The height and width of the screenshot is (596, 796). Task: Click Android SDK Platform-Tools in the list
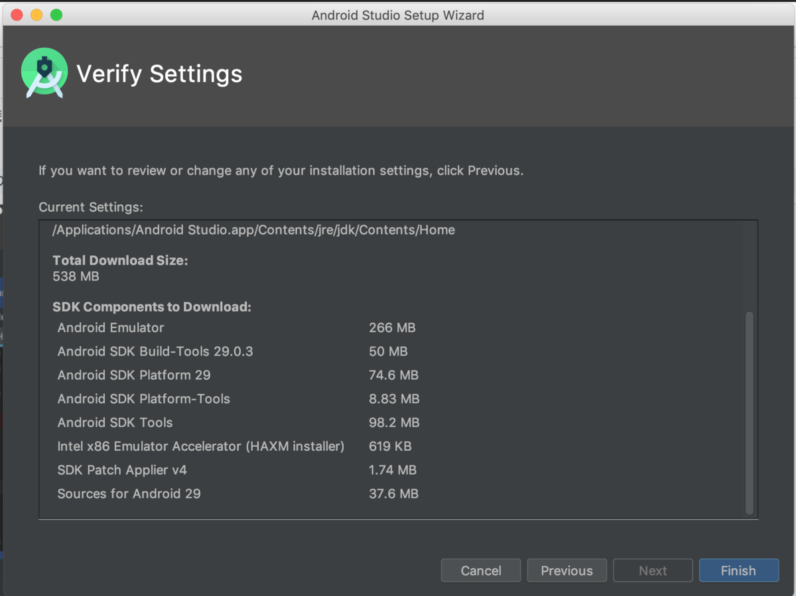[x=144, y=399]
